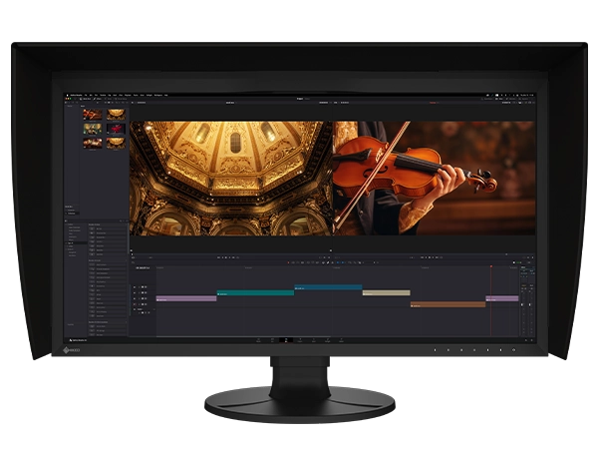Adjust the first mixer channel fader
598x449 pixels.
[522, 304]
